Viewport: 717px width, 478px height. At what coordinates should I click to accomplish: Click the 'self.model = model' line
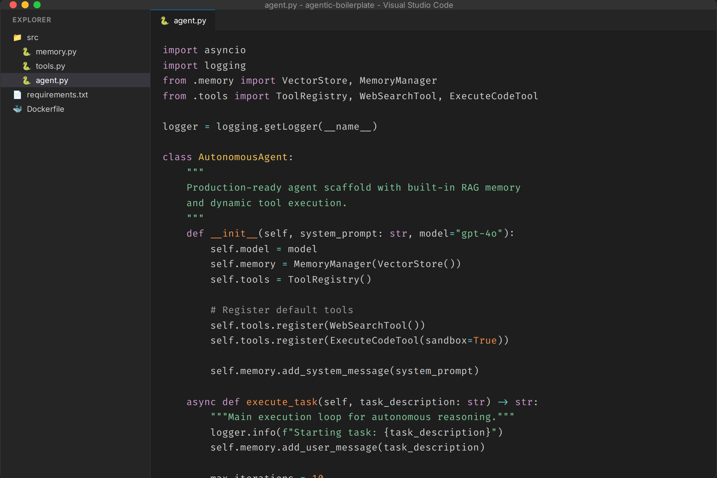(263, 249)
